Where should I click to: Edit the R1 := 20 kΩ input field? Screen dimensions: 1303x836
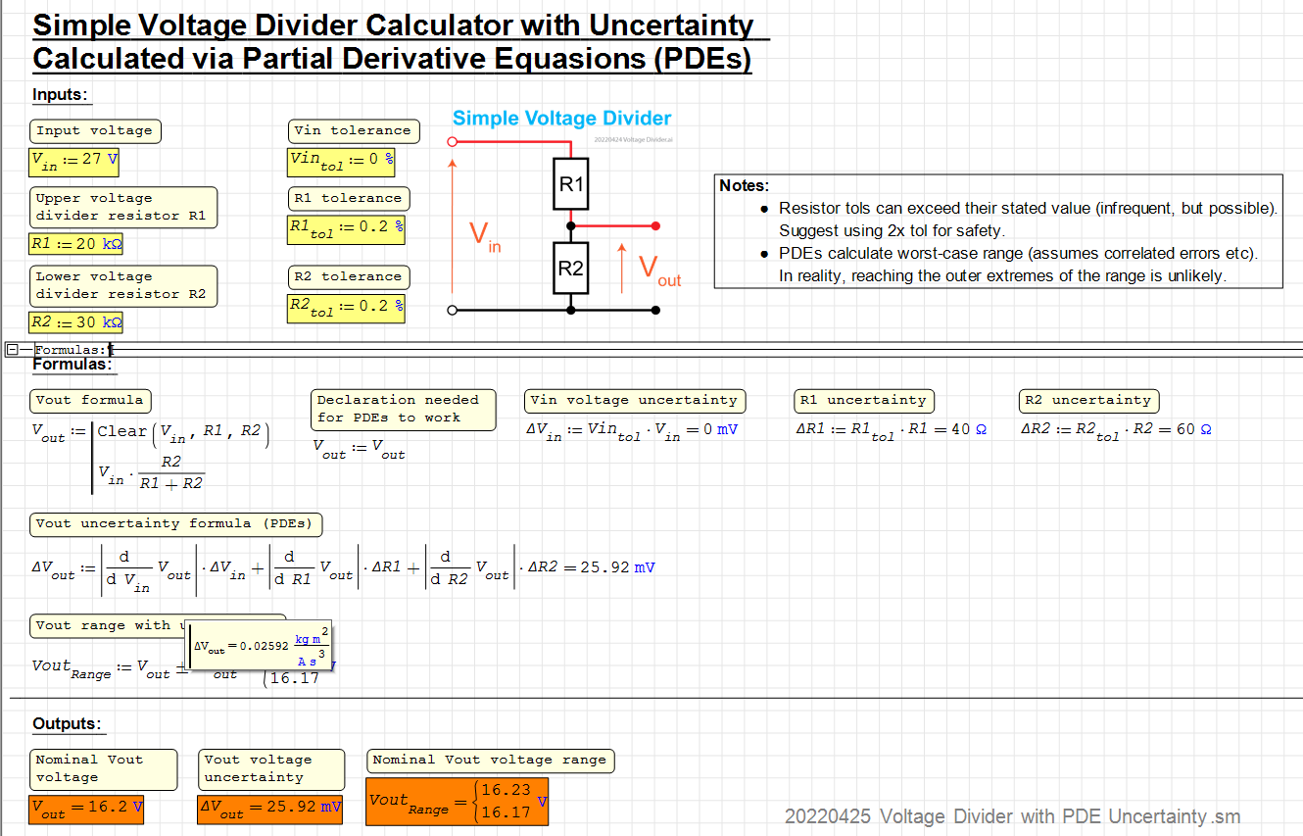pos(75,243)
